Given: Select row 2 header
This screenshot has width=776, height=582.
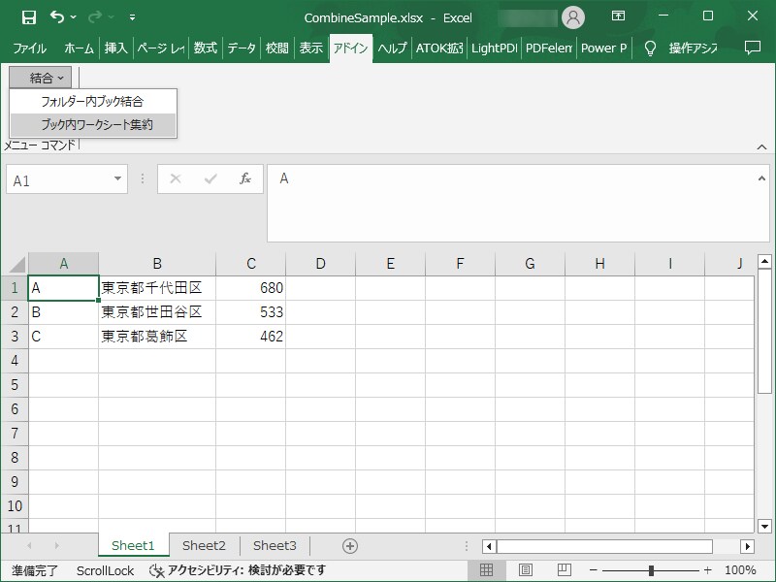Looking at the screenshot, I should (x=15, y=312).
